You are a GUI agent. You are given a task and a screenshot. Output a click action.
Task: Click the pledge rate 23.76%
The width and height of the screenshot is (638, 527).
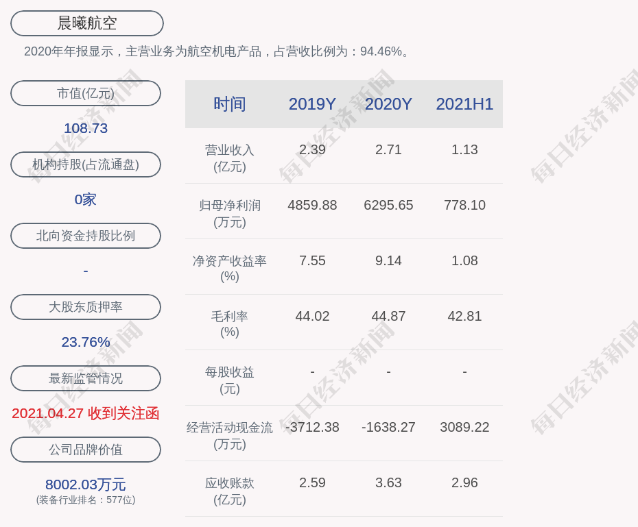click(x=86, y=342)
